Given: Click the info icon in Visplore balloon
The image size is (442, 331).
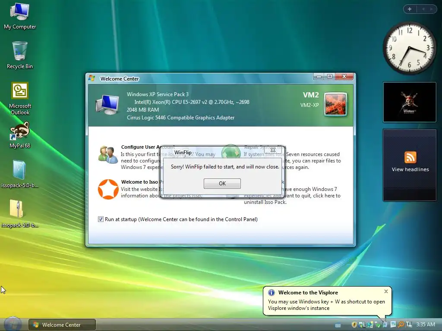Looking at the screenshot, I should click(x=271, y=293).
